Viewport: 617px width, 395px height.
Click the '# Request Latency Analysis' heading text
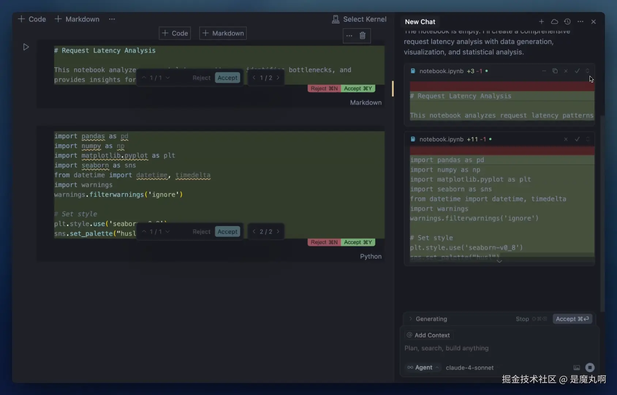(x=105, y=50)
